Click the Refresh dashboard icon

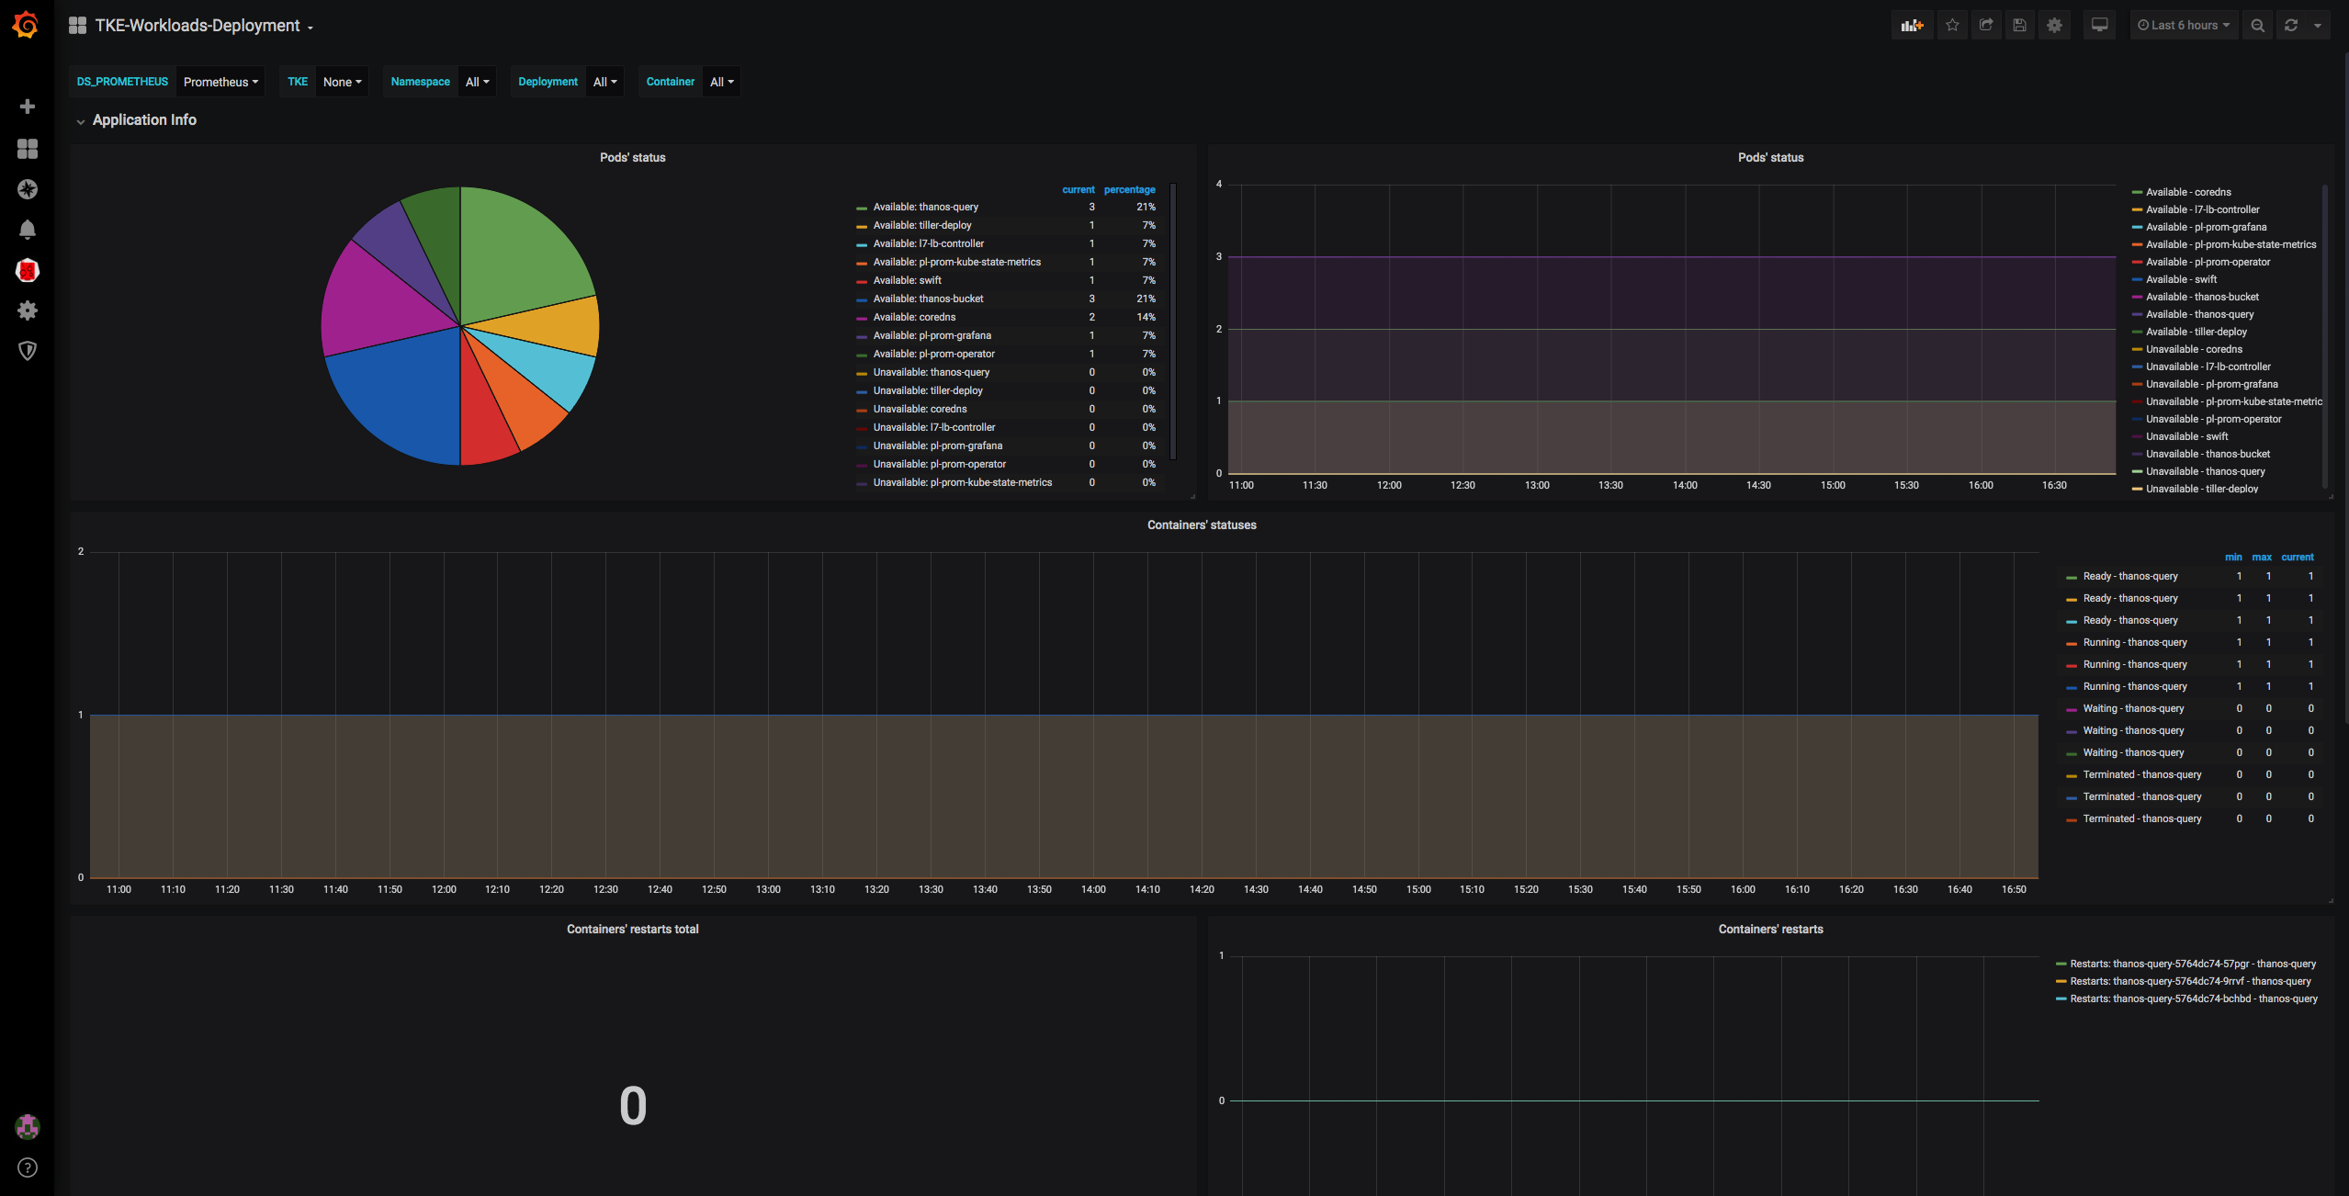pos(2291,26)
